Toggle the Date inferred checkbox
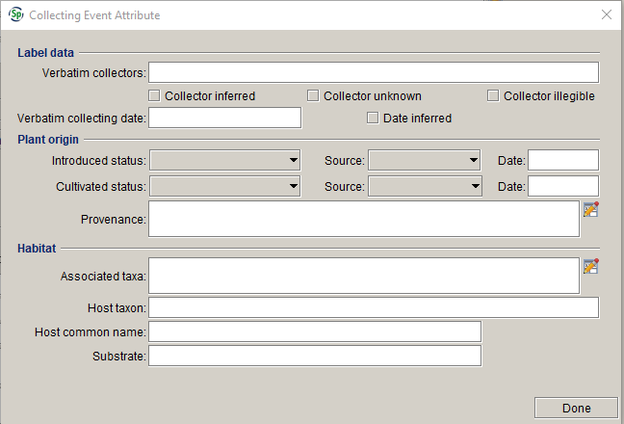Screen dimensions: 624x424 click(373, 119)
